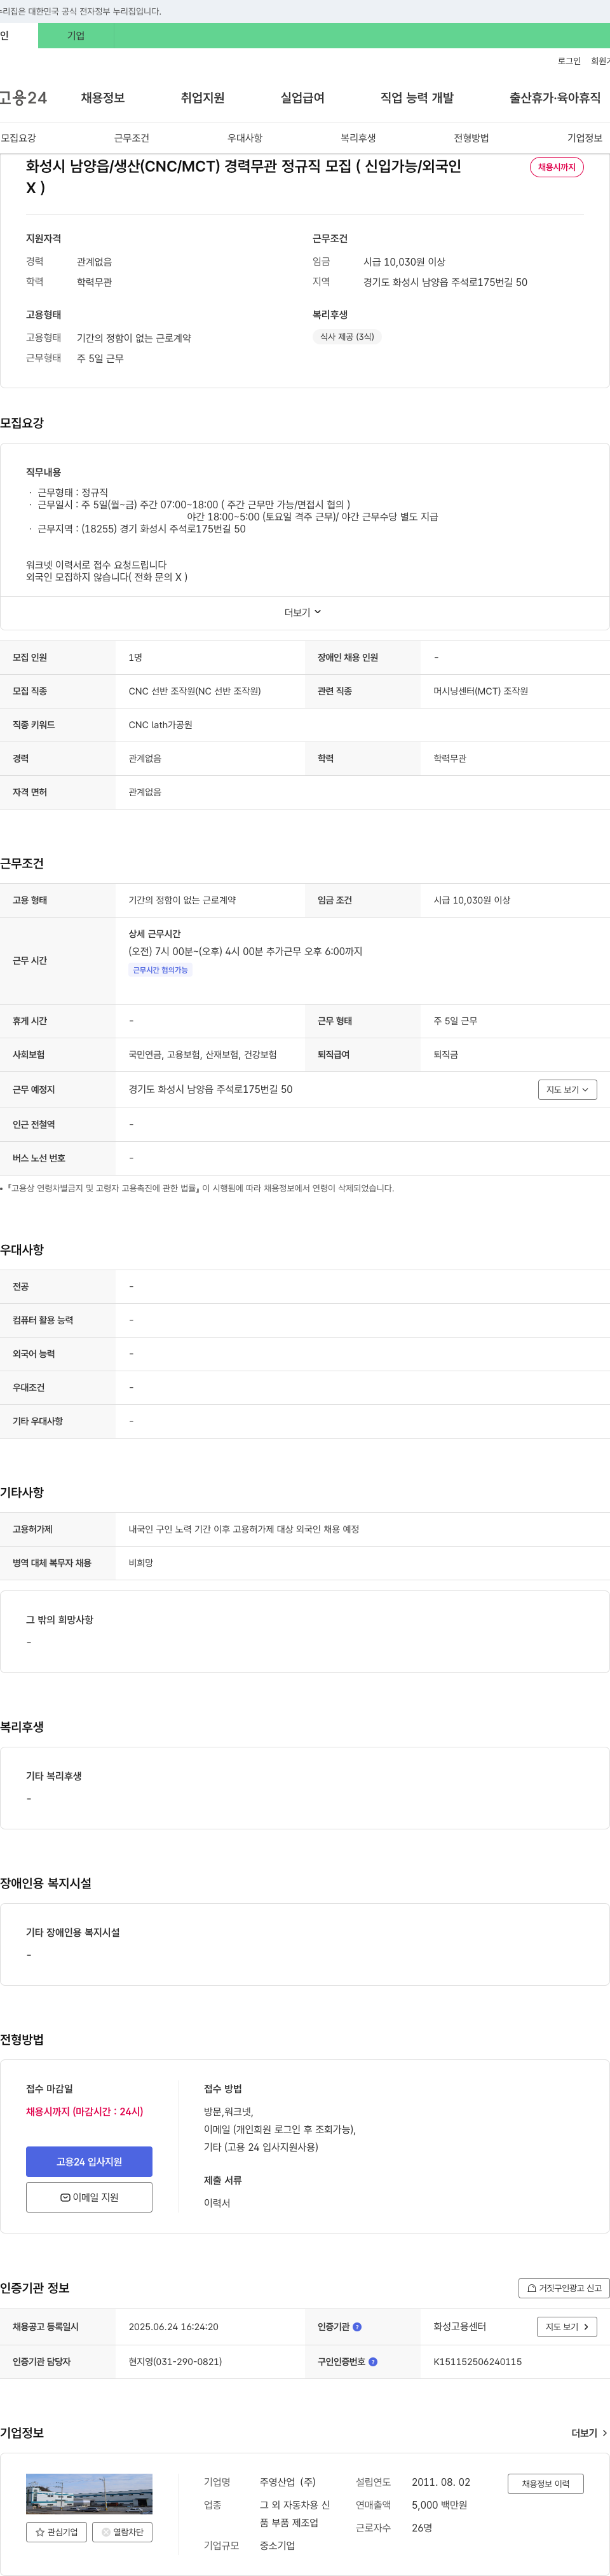The height and width of the screenshot is (2576, 610).
Task: Open the 실업급여 menu
Action: (302, 98)
